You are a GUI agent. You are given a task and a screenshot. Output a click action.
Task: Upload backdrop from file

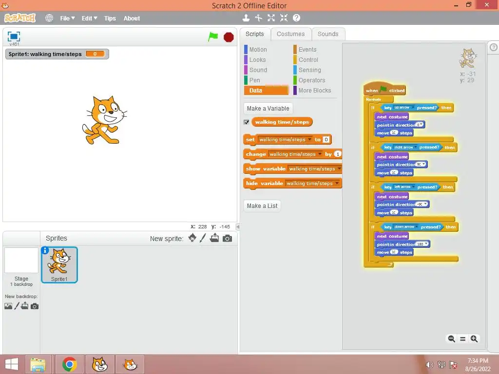click(x=25, y=306)
